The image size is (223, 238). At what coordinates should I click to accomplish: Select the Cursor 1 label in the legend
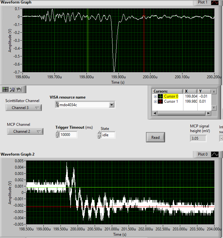(x=171, y=101)
